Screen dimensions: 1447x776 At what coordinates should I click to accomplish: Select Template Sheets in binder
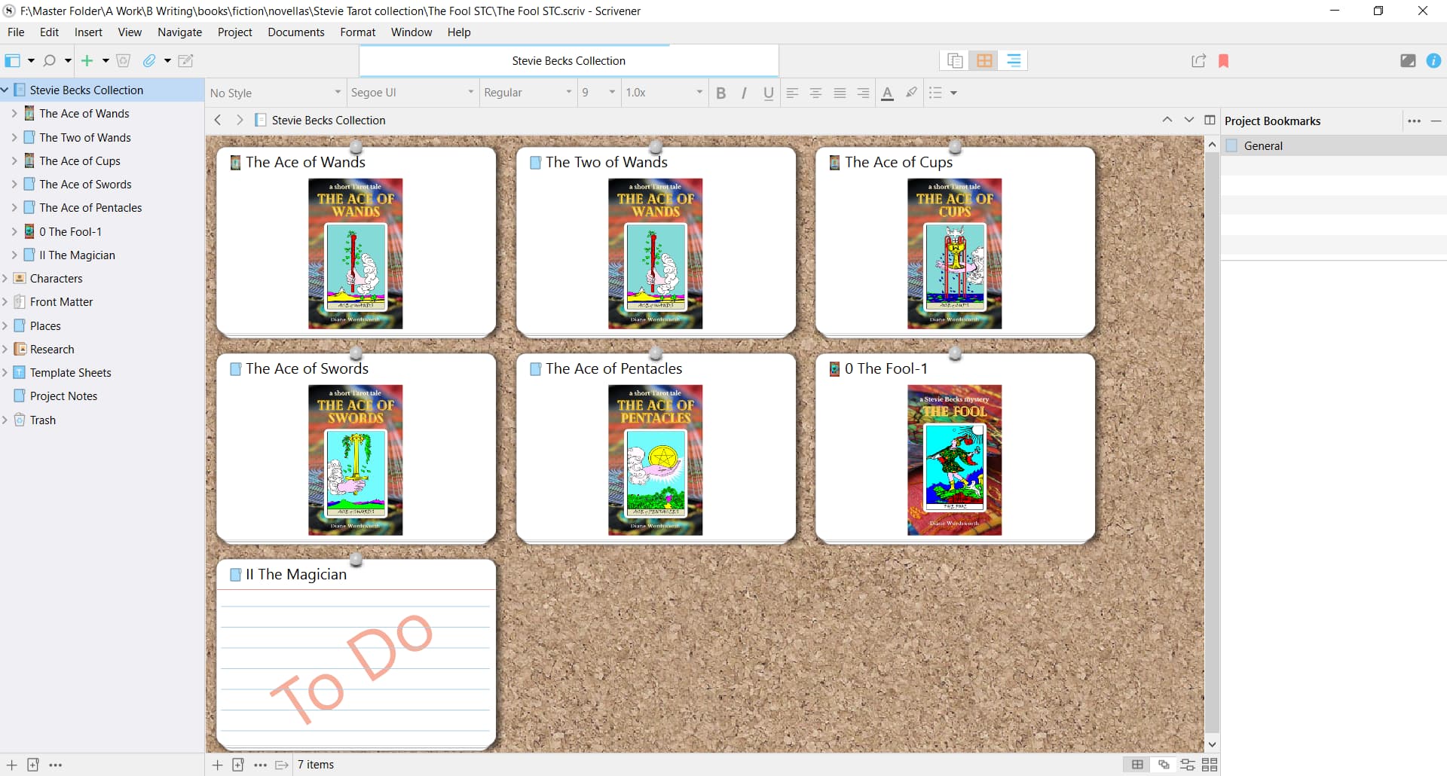(71, 372)
